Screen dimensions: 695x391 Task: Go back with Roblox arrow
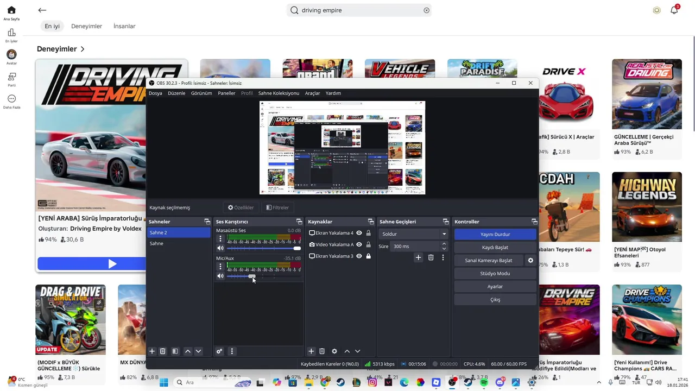(42, 10)
